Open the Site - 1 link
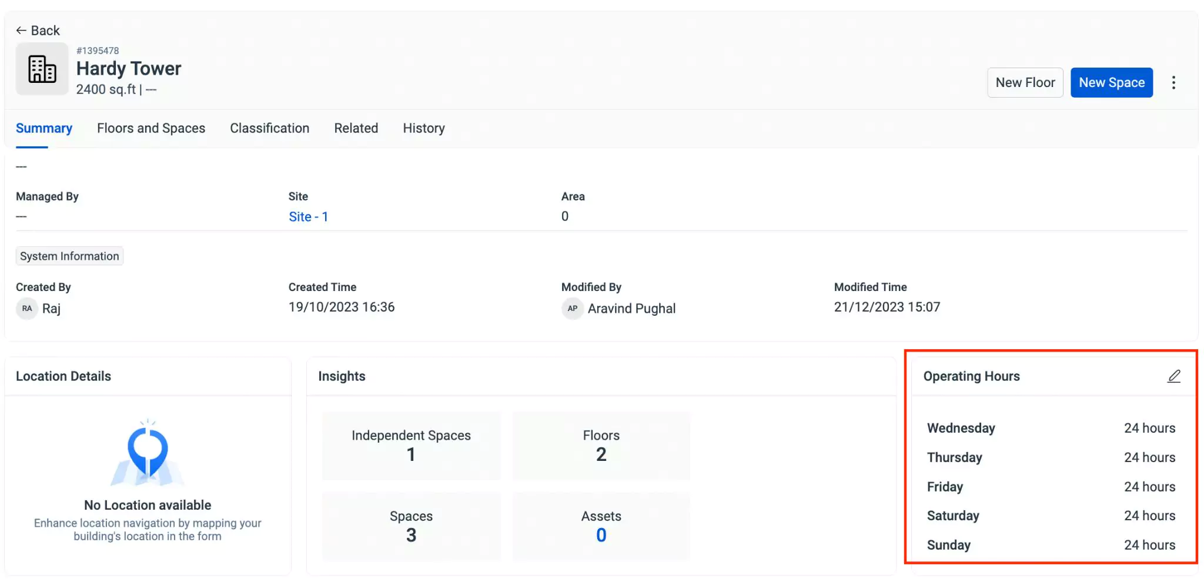 tap(308, 217)
